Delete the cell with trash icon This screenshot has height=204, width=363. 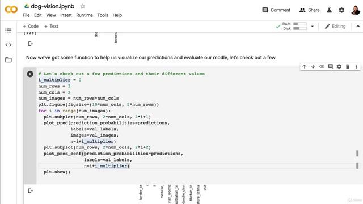click(x=348, y=67)
